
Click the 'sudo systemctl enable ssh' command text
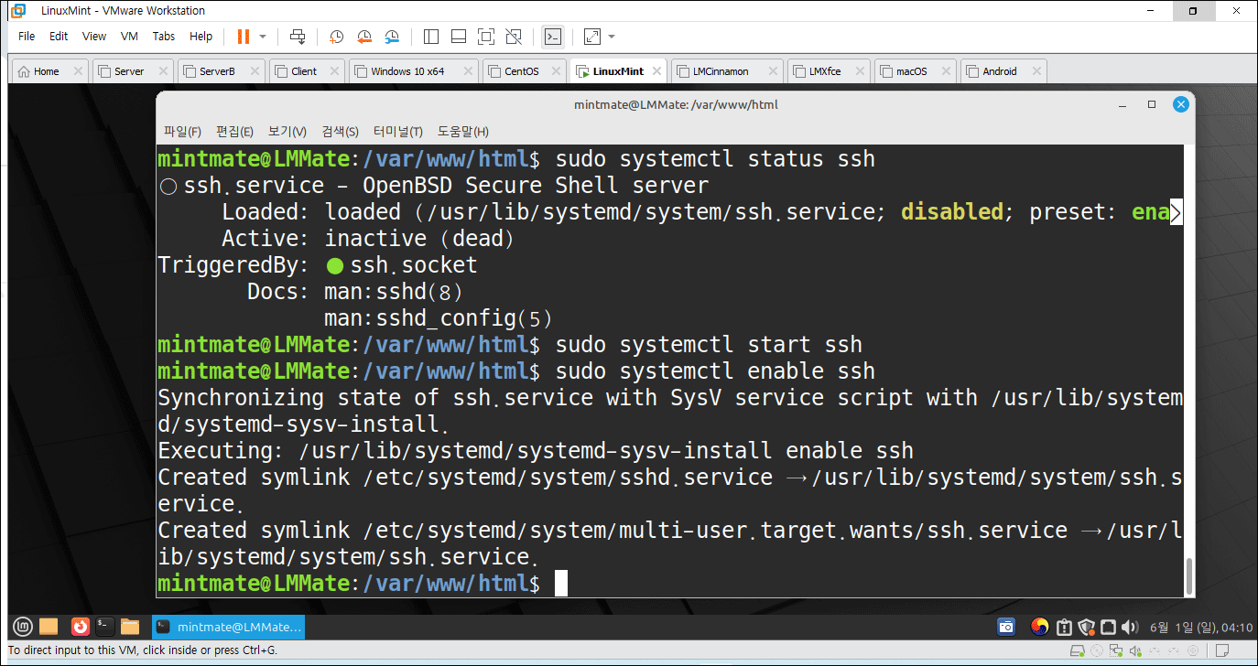(x=715, y=371)
